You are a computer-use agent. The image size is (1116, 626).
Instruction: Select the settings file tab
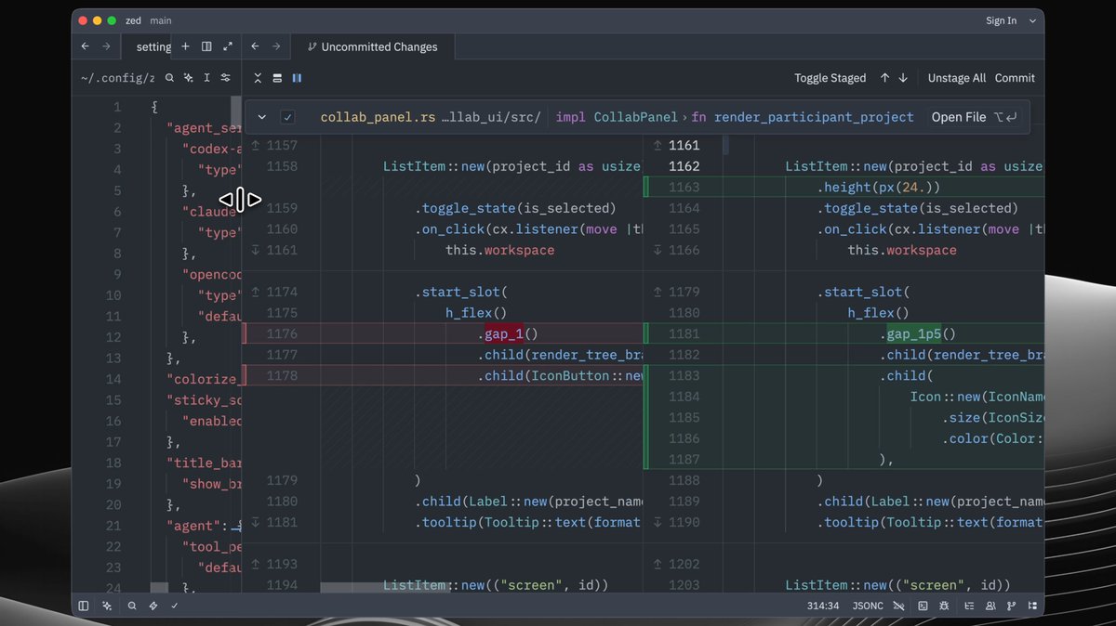(x=153, y=46)
